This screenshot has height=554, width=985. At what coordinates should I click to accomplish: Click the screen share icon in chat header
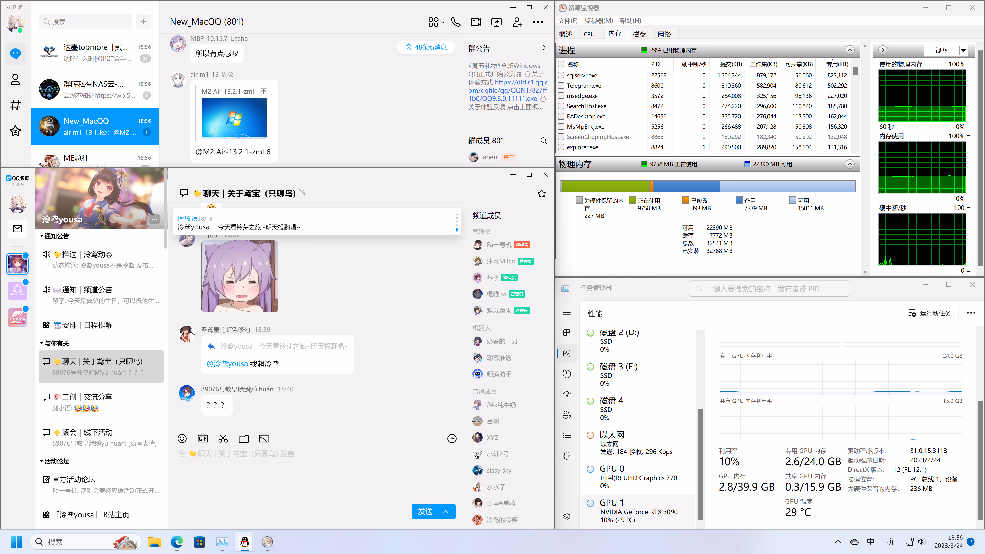click(496, 22)
